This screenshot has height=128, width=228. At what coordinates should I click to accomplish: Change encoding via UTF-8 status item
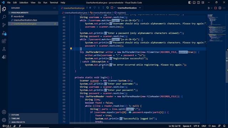(196, 126)
